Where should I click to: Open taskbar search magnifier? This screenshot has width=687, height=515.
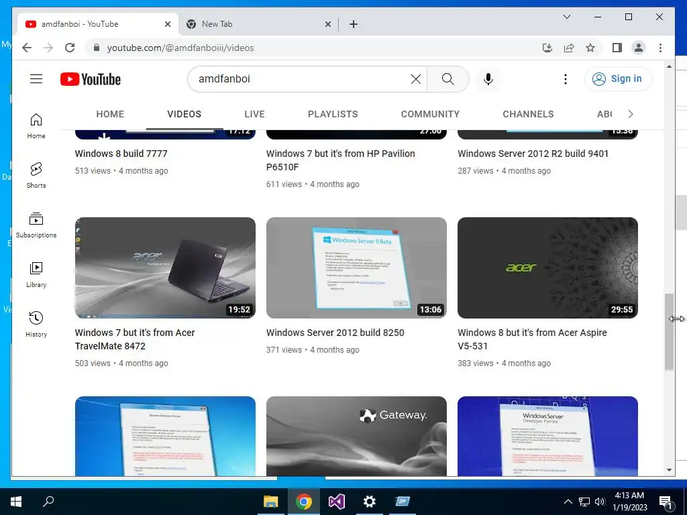(48, 502)
